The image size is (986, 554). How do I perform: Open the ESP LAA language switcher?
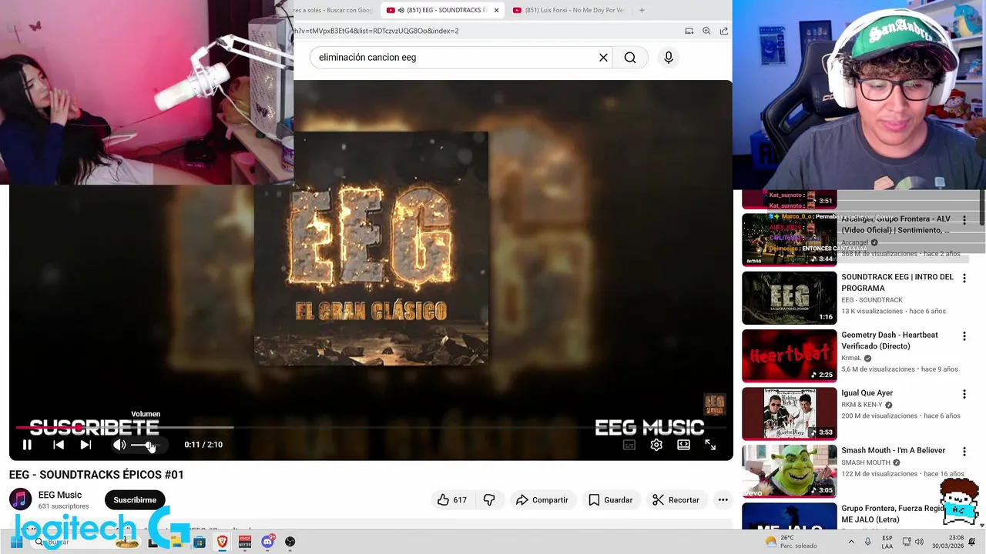click(x=887, y=542)
